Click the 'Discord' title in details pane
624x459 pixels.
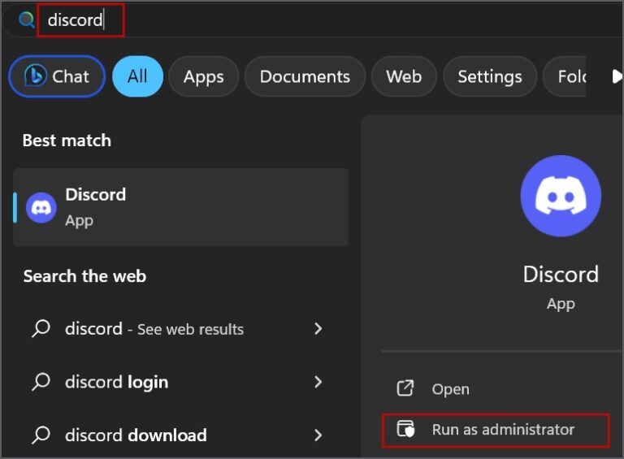tap(561, 274)
